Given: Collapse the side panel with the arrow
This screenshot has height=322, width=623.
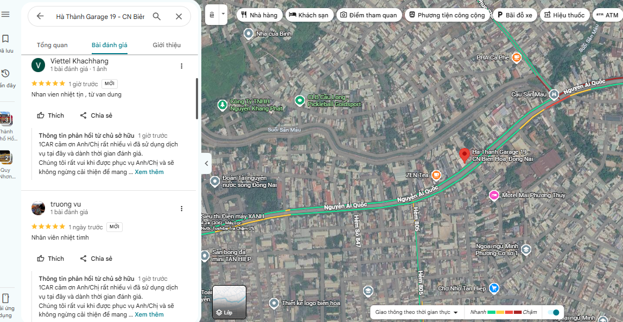Looking at the screenshot, I should (206, 163).
